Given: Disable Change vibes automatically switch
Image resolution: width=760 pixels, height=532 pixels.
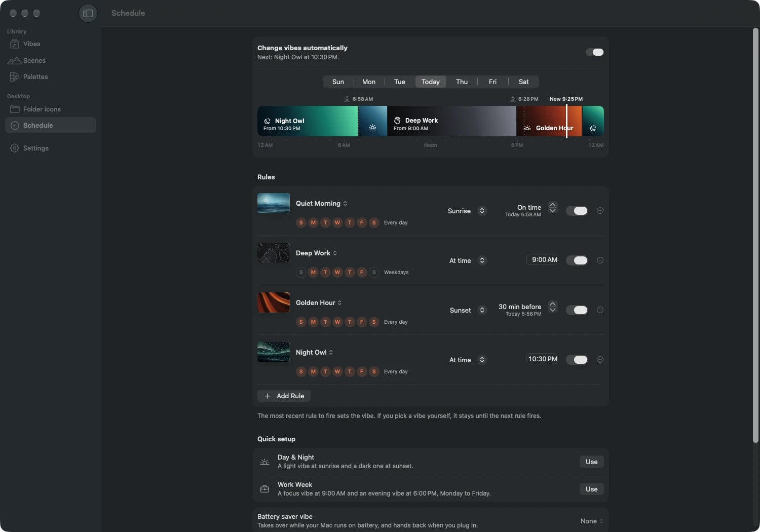Looking at the screenshot, I should click(x=595, y=52).
